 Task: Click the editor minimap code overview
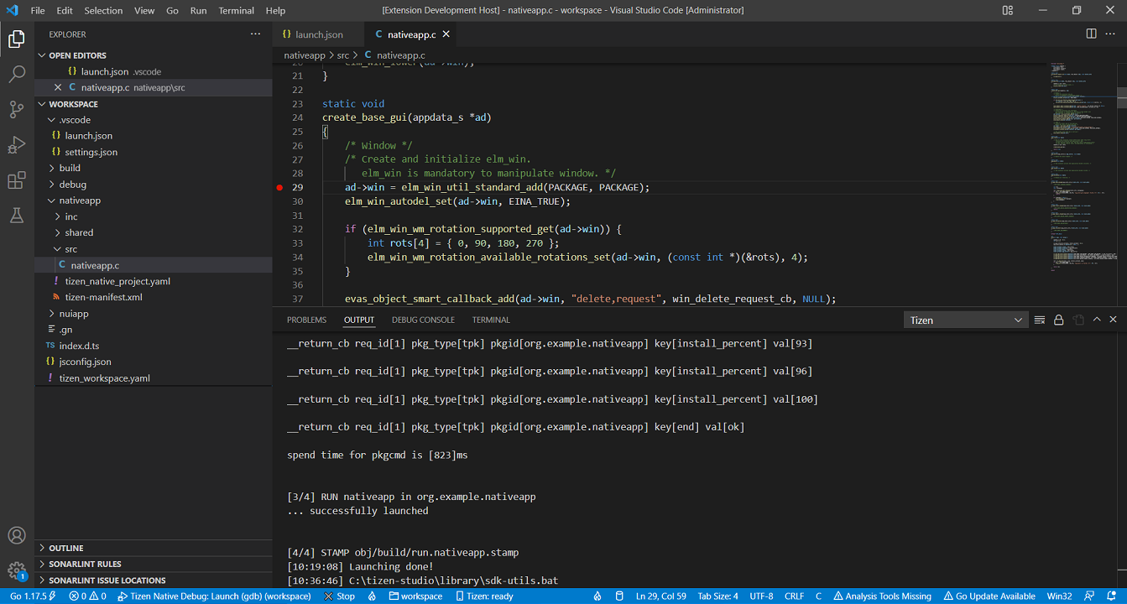(1078, 168)
